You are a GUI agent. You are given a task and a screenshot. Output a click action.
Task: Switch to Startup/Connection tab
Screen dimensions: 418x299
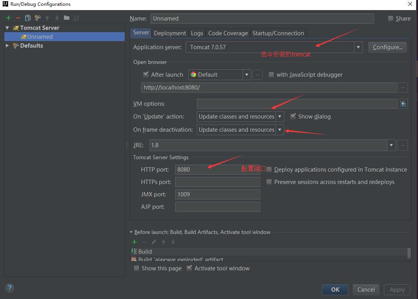tap(278, 33)
